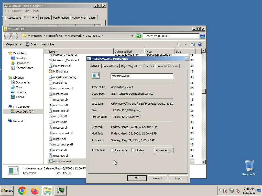Open Firefox from the taskbar
The height and width of the screenshot is (196, 262).
point(35,190)
